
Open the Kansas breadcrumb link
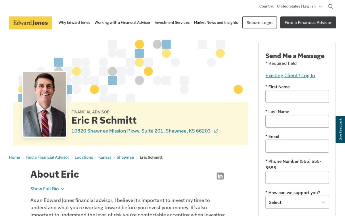(105, 157)
